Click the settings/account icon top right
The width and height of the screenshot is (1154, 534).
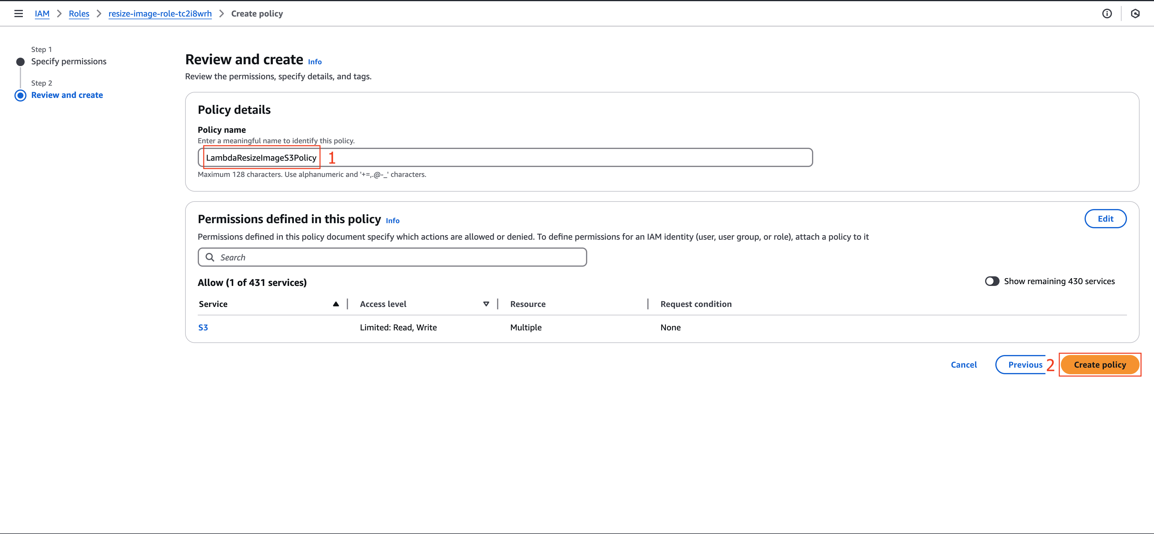(x=1136, y=13)
